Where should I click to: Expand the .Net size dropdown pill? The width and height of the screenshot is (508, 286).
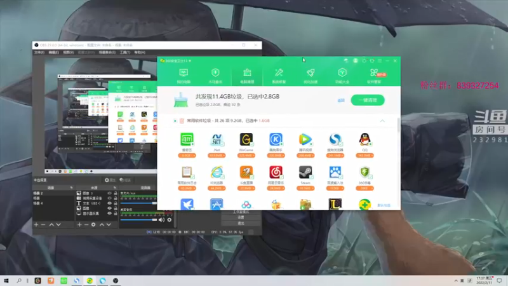pos(217,156)
